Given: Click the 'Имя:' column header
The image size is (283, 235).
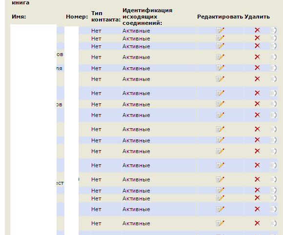Looking at the screenshot, I should coord(19,17).
